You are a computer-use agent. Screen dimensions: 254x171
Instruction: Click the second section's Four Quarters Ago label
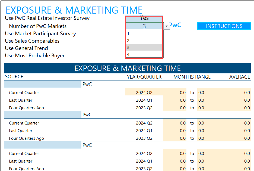(26, 138)
